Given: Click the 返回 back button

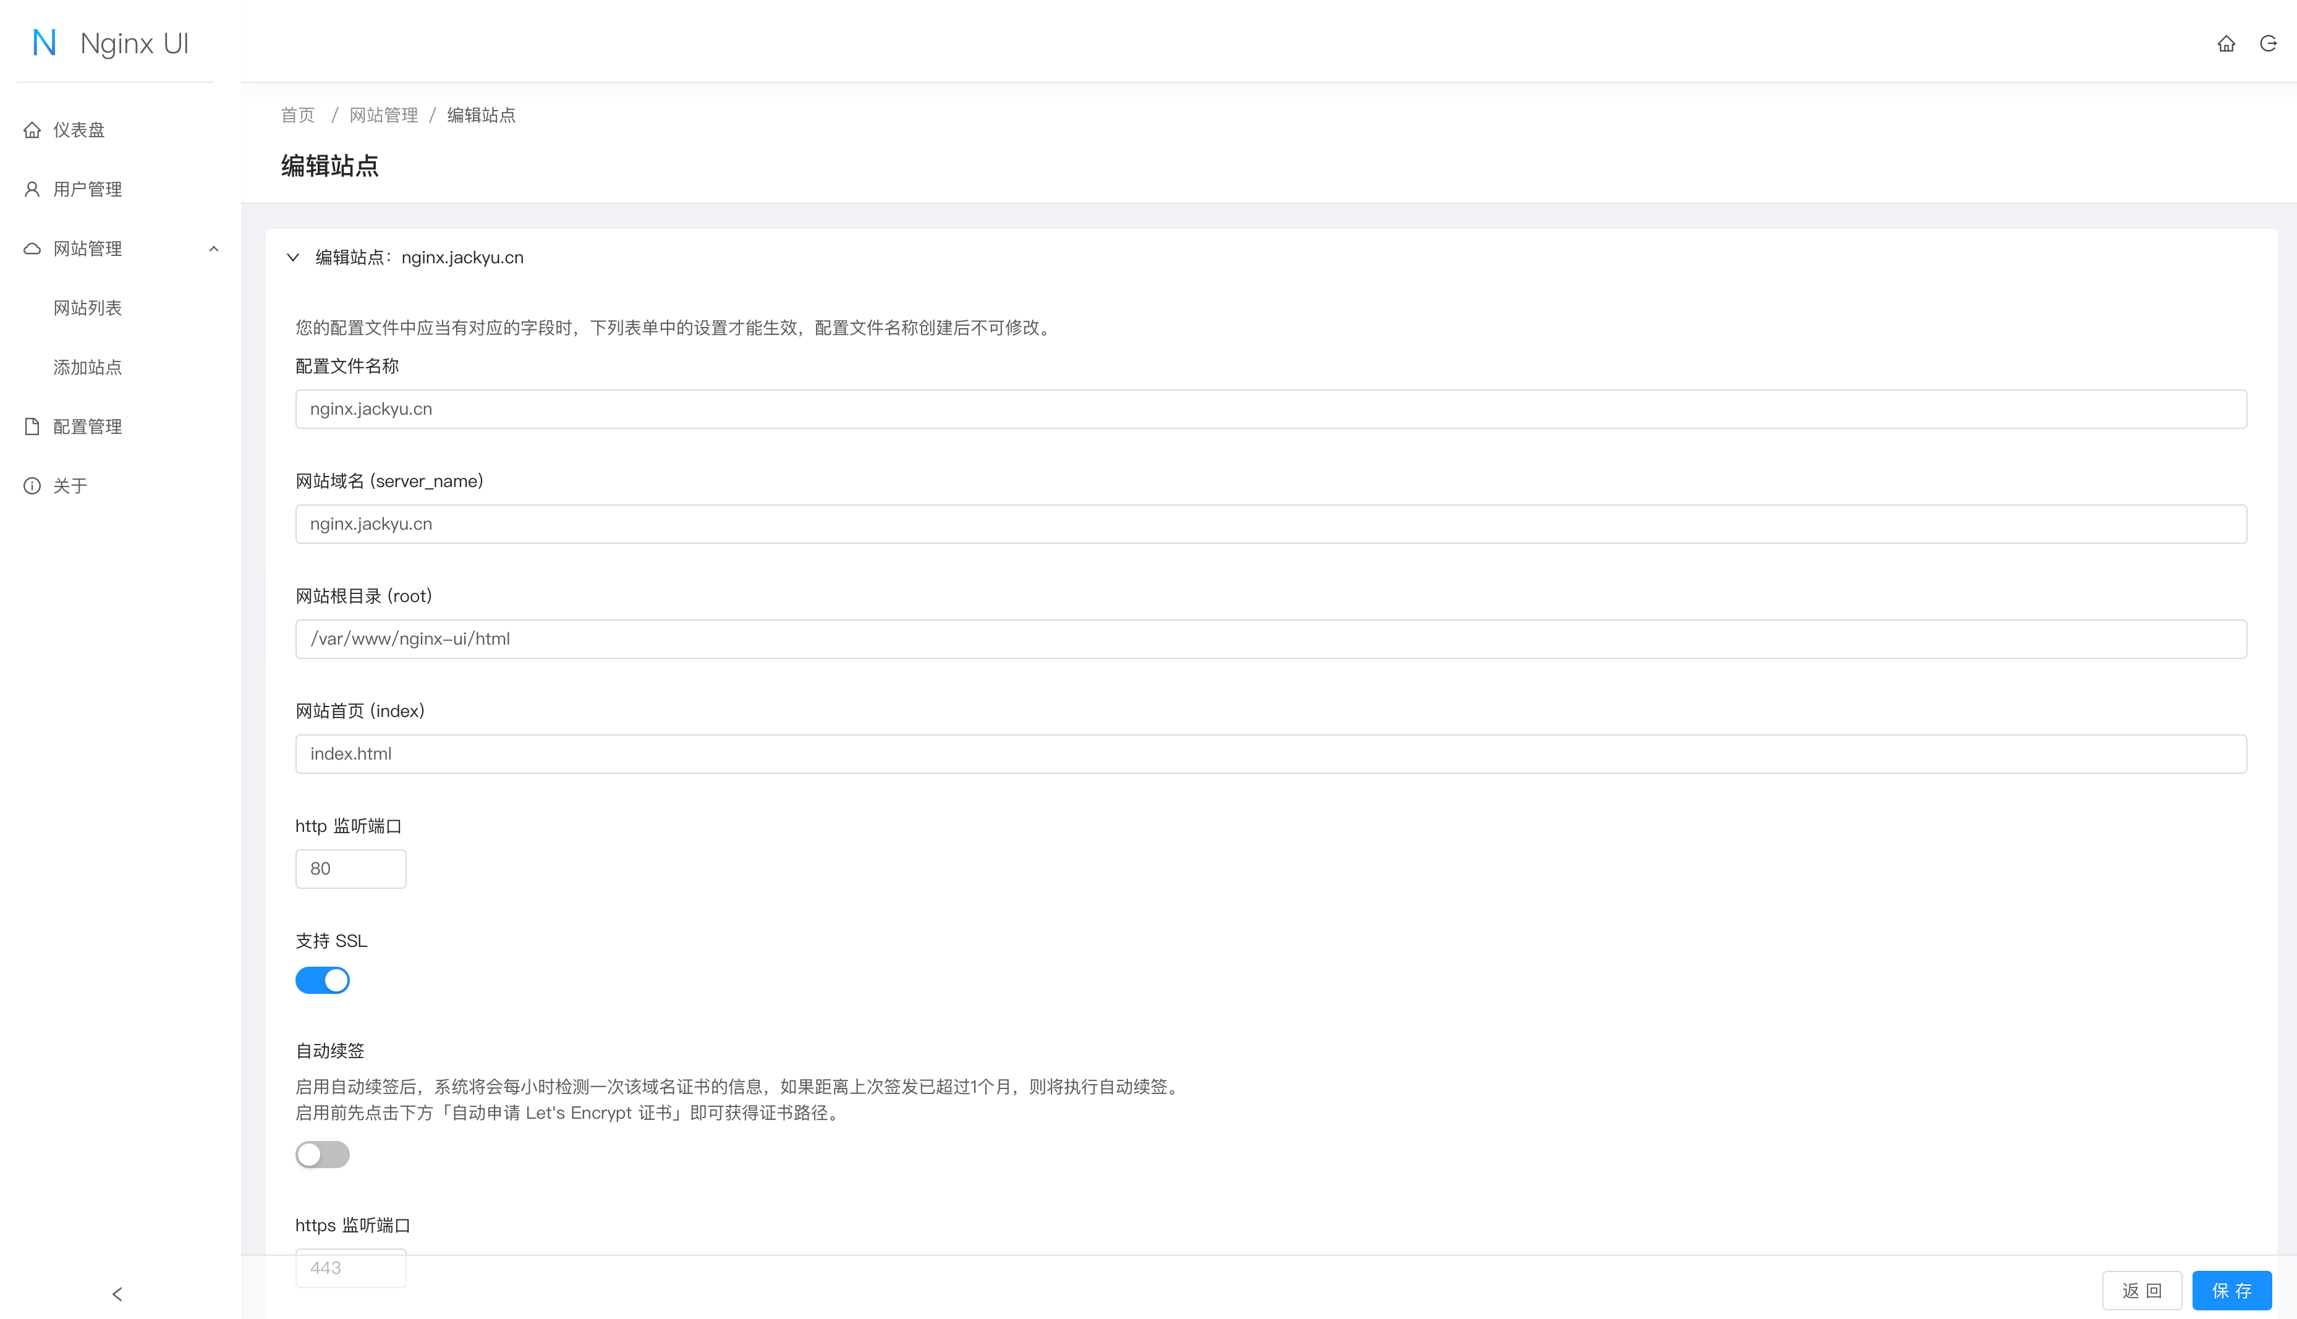Looking at the screenshot, I should pos(2141,1290).
